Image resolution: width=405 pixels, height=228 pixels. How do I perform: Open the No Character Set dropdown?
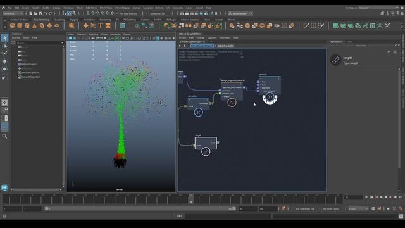[304, 208]
